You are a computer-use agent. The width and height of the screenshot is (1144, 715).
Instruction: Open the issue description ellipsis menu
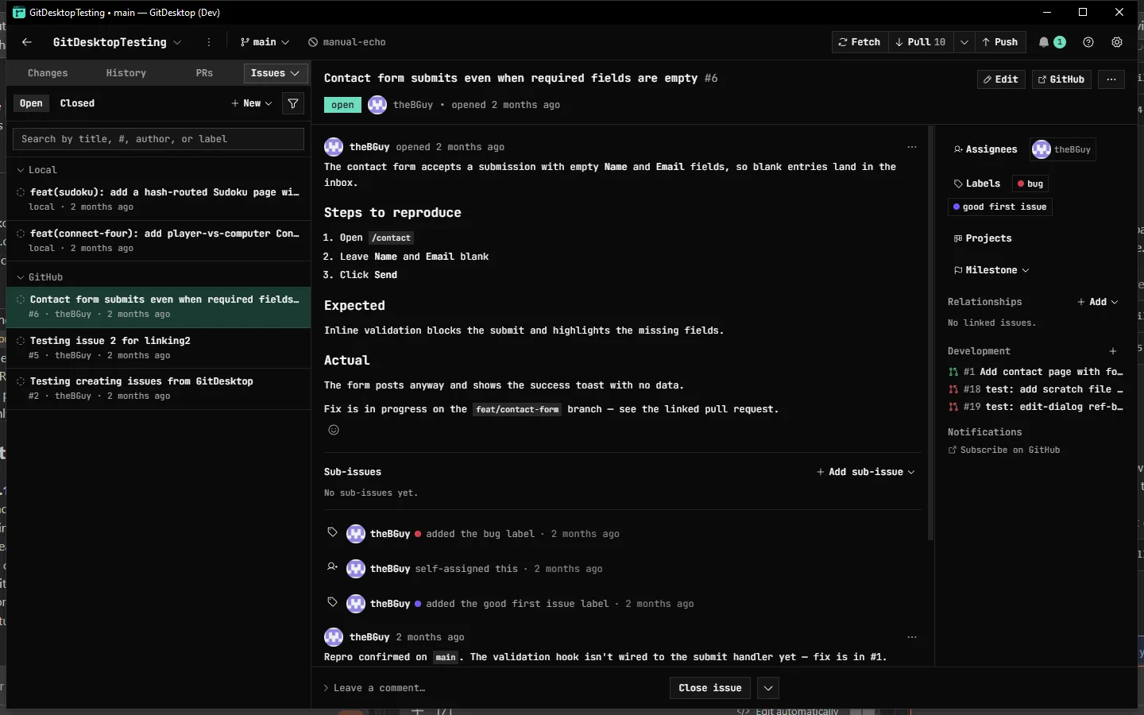(912, 147)
